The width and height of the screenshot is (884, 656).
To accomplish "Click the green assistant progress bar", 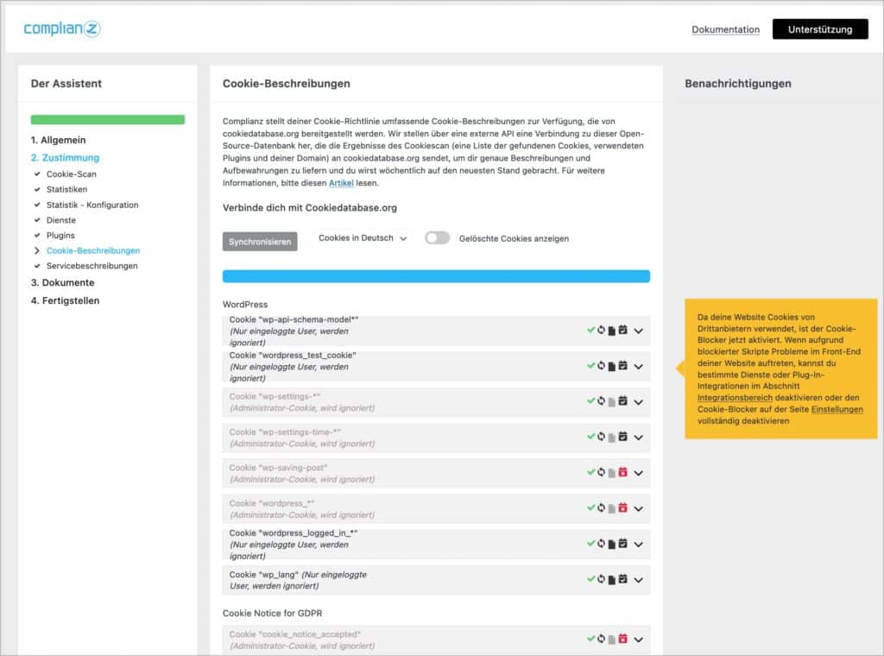I will pyautogui.click(x=108, y=119).
